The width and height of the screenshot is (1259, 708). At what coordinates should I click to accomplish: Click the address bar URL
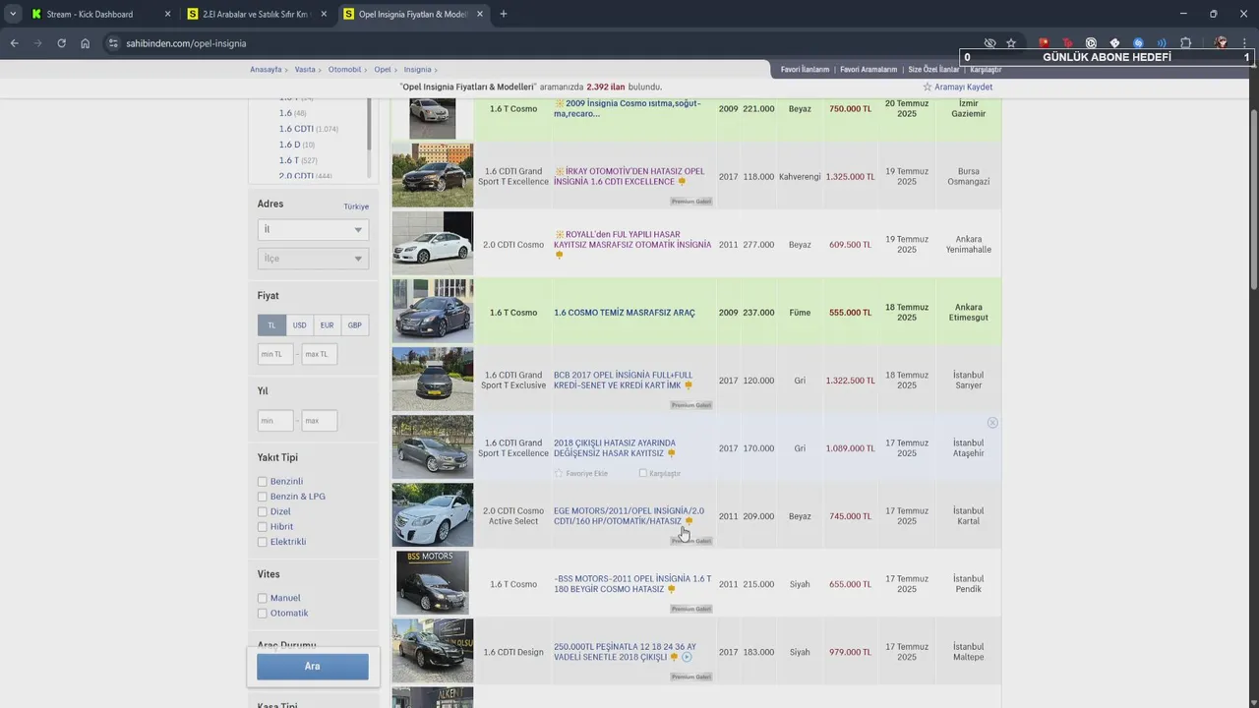pyautogui.click(x=186, y=43)
